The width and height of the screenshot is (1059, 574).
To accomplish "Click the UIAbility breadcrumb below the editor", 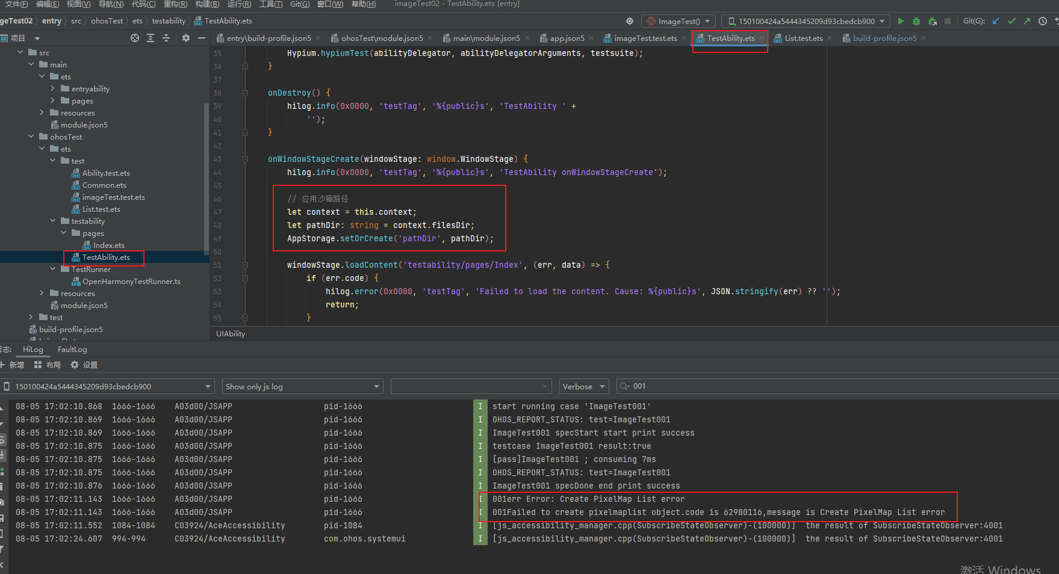I will point(231,334).
